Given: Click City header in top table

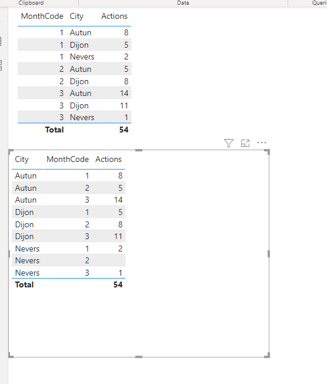Looking at the screenshot, I should pos(76,16).
